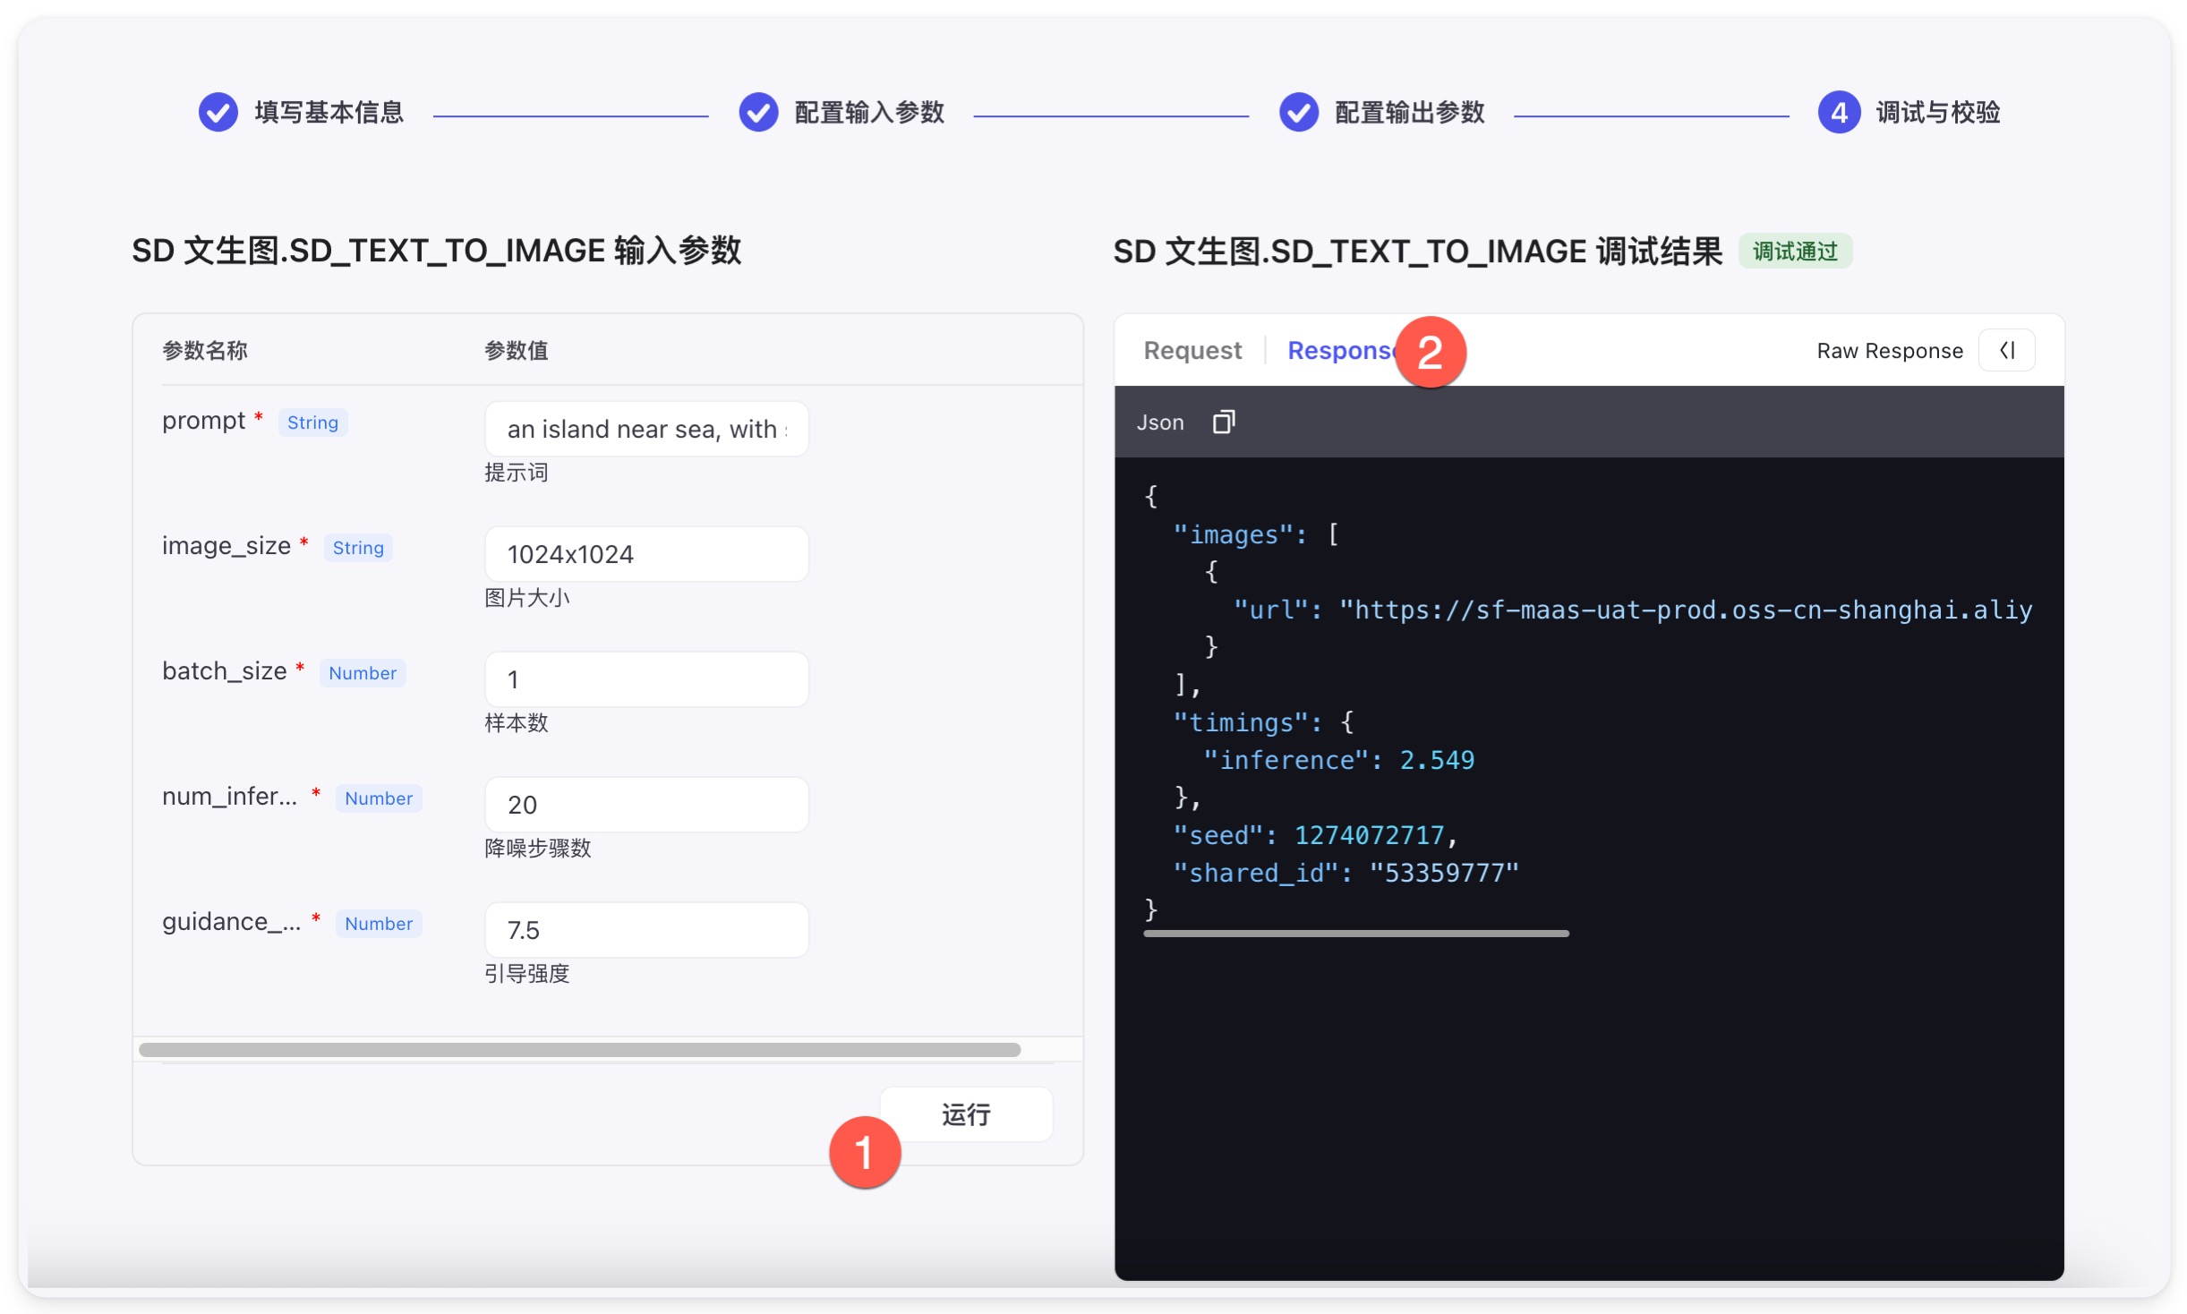Click the prompt text input field
Screen dimensions: 2187x1314
645,429
